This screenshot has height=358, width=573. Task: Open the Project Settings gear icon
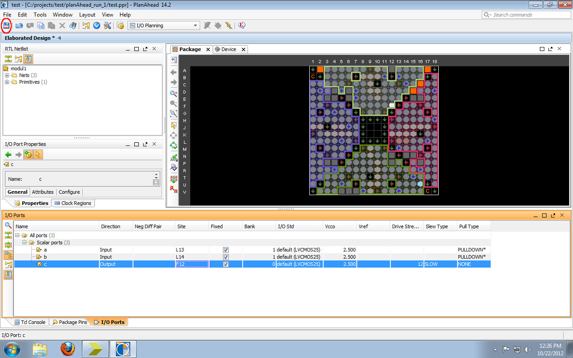pos(120,26)
